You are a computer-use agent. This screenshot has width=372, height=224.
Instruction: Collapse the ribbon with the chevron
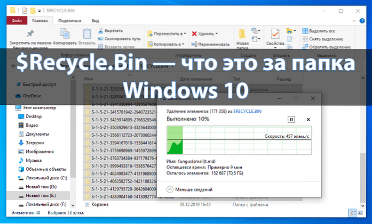(354, 21)
